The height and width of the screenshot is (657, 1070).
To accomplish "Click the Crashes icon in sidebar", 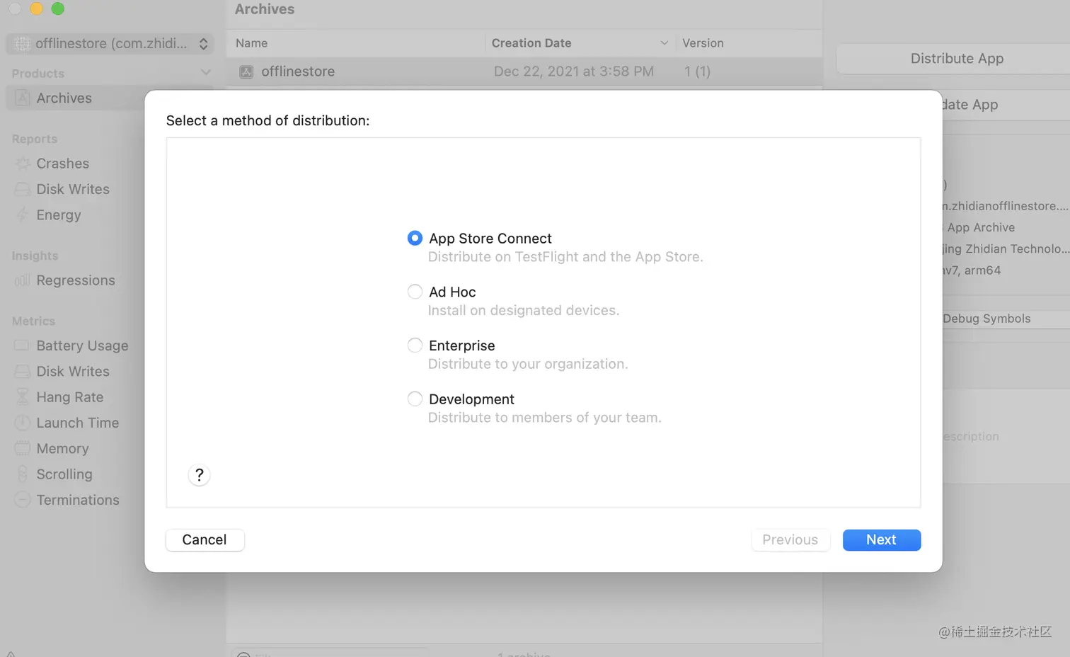I will coord(23,164).
